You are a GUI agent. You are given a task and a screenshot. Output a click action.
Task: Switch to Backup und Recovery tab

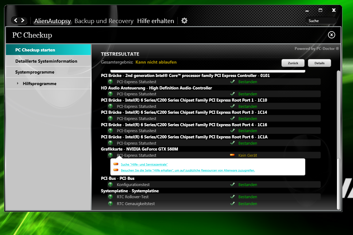pos(104,21)
